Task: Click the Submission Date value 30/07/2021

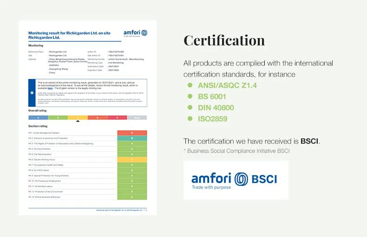Action: (113, 66)
